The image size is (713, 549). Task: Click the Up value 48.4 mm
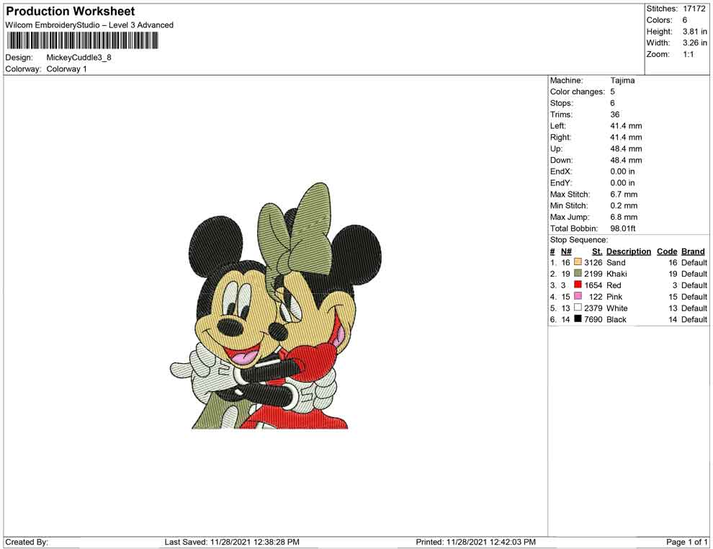pyautogui.click(x=626, y=148)
